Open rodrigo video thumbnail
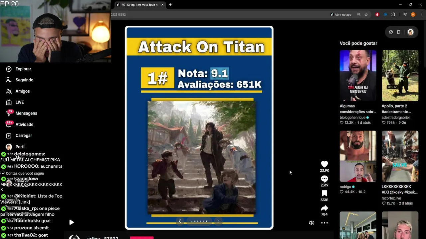426x239 pixels. [358, 156]
